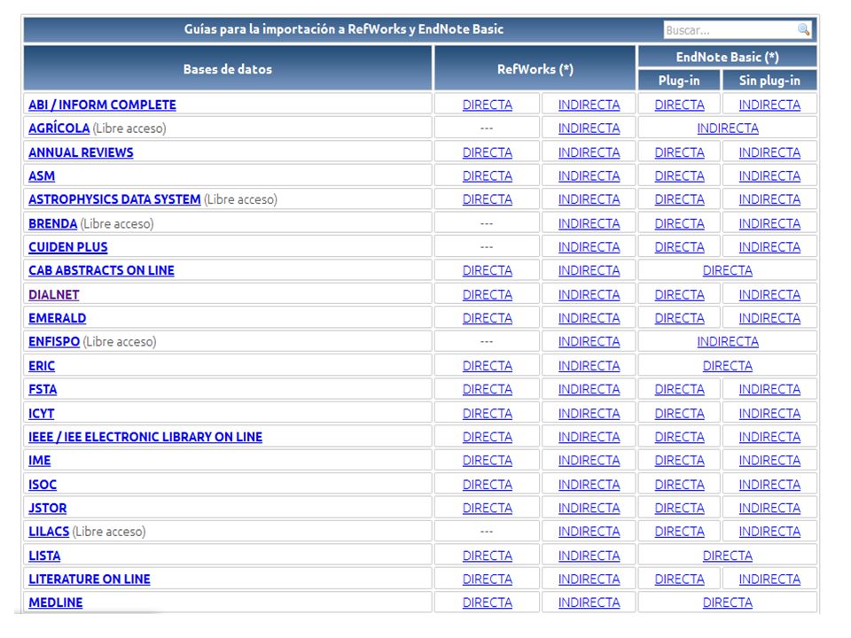The height and width of the screenshot is (638, 851).
Task: Open EndNote Plug-in DIRECTA guide for ICYT
Action: [680, 414]
